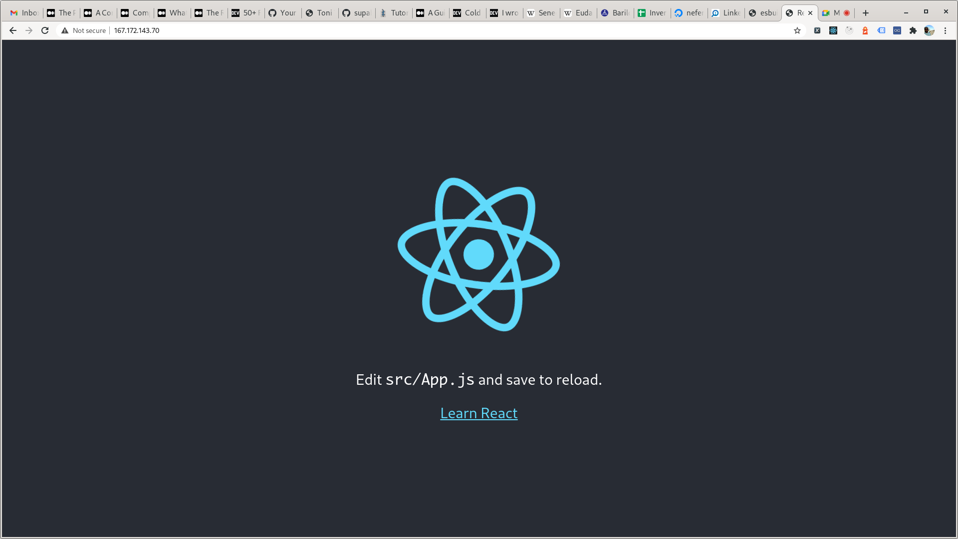This screenshot has height=539, width=958.
Task: Reload the current page
Action: (x=45, y=30)
